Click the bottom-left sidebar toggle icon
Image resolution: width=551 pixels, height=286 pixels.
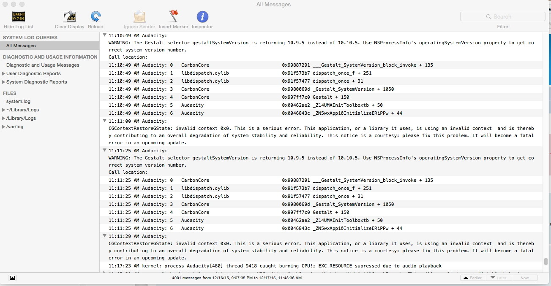click(13, 278)
